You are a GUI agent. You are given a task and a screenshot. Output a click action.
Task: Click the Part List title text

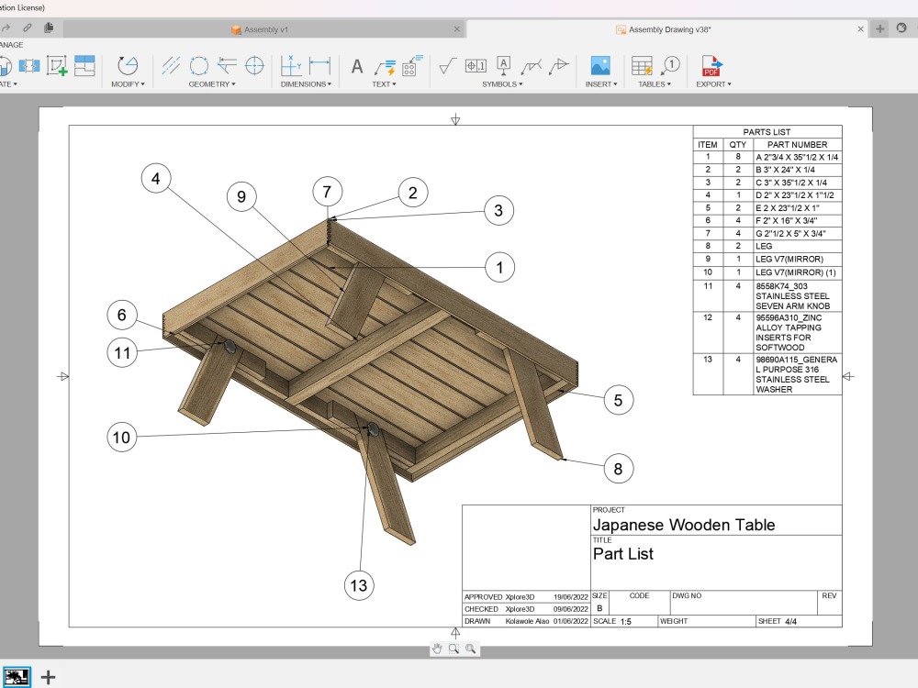point(623,554)
